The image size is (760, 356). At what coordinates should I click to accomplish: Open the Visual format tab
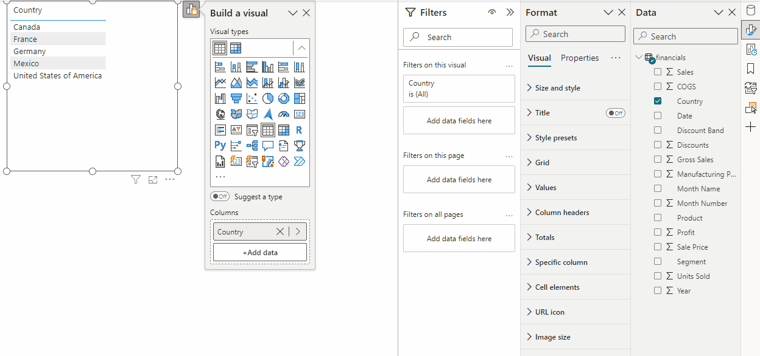(x=540, y=58)
